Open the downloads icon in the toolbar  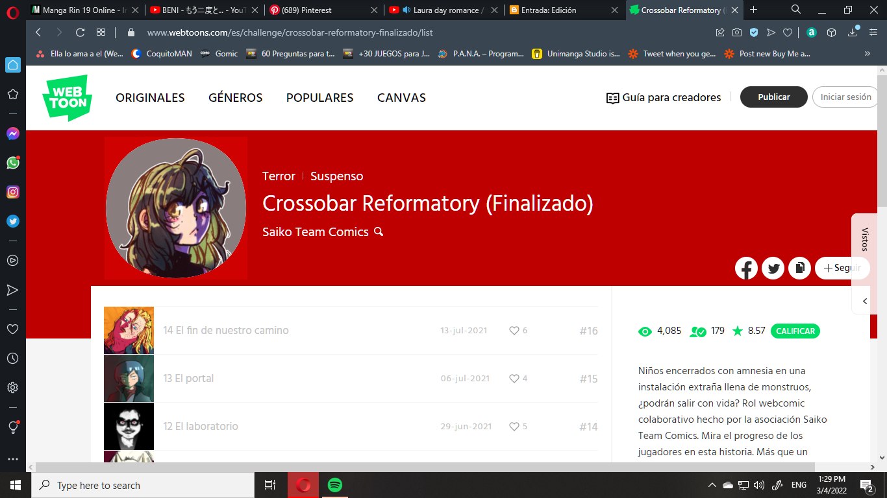(x=853, y=32)
